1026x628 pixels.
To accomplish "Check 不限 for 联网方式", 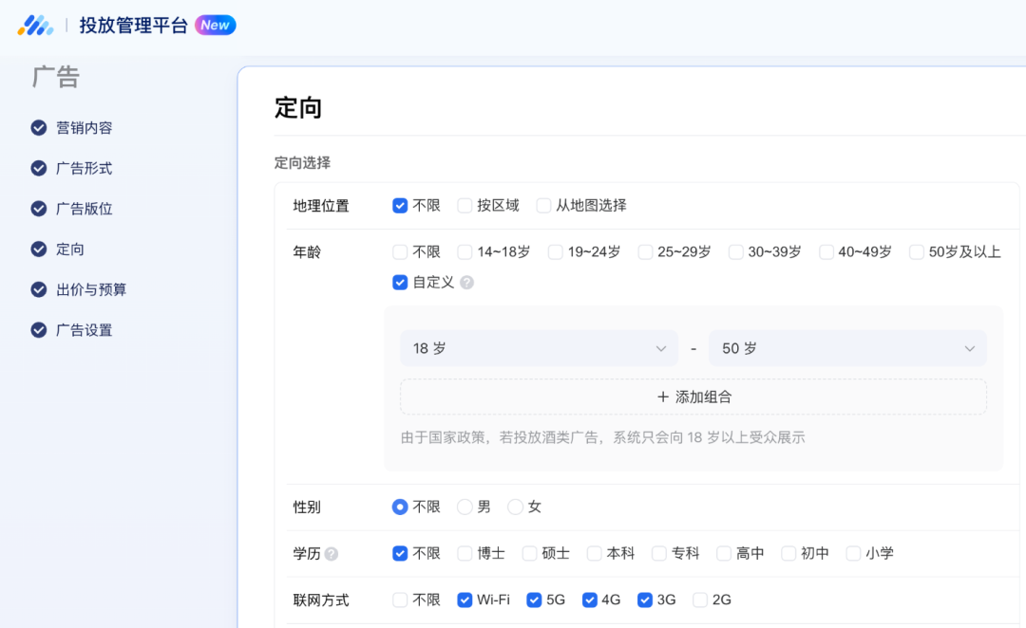I will 400,600.
